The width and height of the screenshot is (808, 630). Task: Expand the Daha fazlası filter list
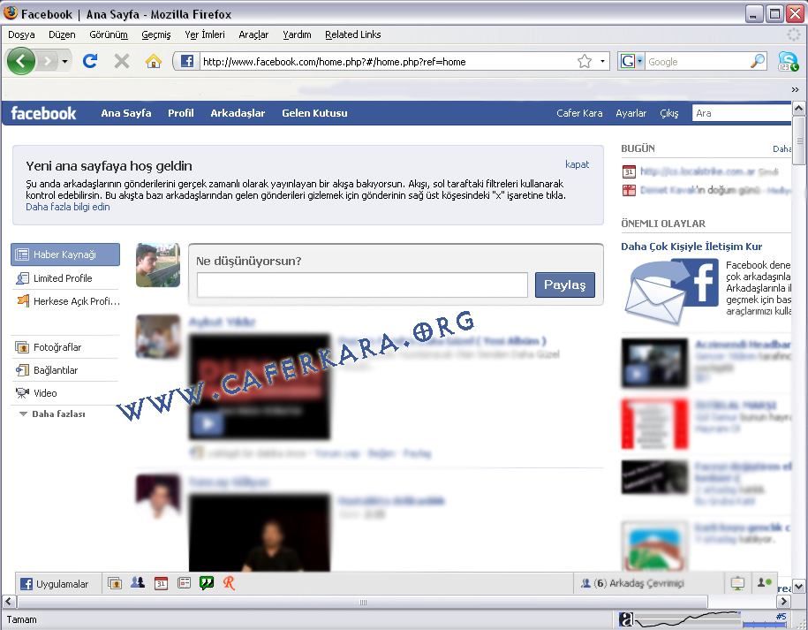(53, 414)
